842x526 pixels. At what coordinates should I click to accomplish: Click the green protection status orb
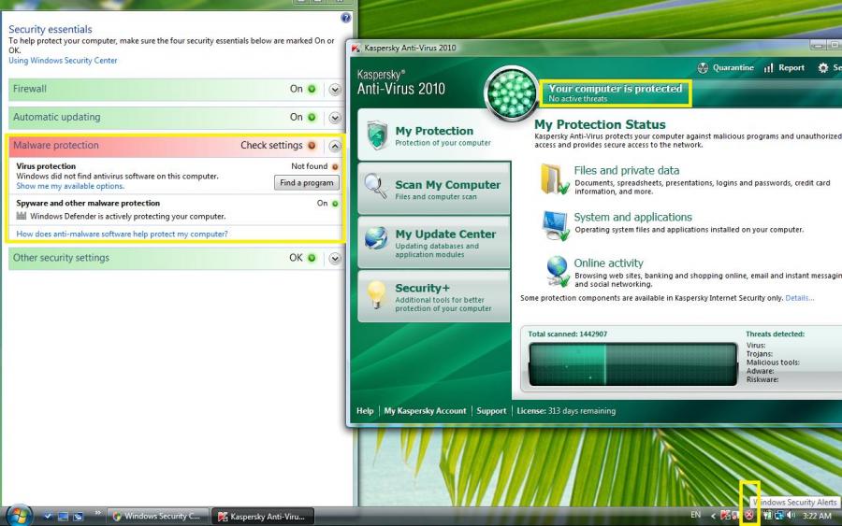coord(511,93)
